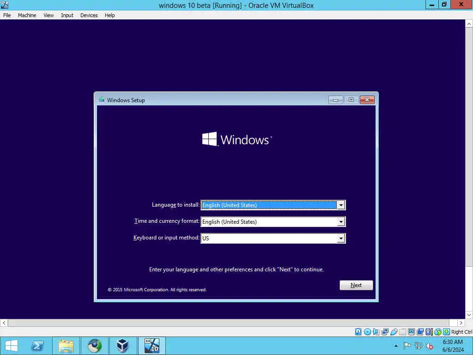Image resolution: width=473 pixels, height=355 pixels.
Task: Minimize the Windows Setup dialog
Action: click(336, 100)
